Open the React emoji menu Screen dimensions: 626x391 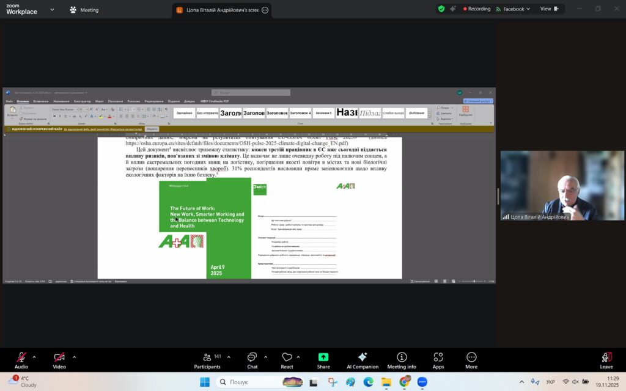[287, 360]
